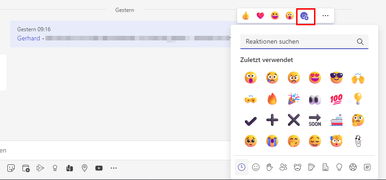React with the thumbs up emoji
The width and height of the screenshot is (386, 180).
[x=245, y=16]
